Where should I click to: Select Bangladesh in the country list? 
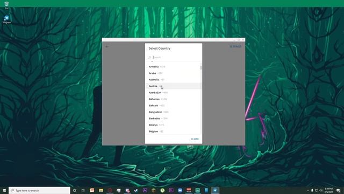(173, 112)
